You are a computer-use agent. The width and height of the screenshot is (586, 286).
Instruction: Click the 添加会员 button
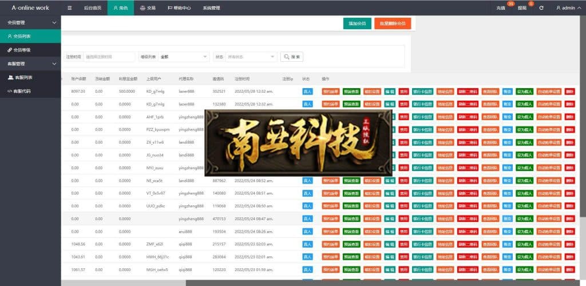click(x=357, y=23)
